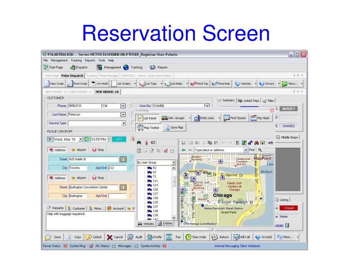Click Find Closest in the Tracking panel

[235, 118]
